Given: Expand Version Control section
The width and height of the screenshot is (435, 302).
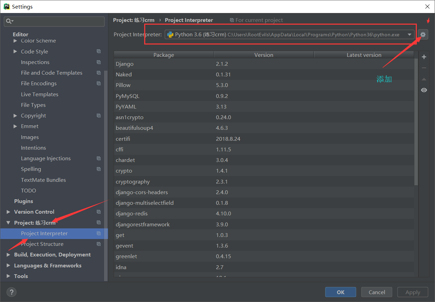Looking at the screenshot, I should coord(8,212).
